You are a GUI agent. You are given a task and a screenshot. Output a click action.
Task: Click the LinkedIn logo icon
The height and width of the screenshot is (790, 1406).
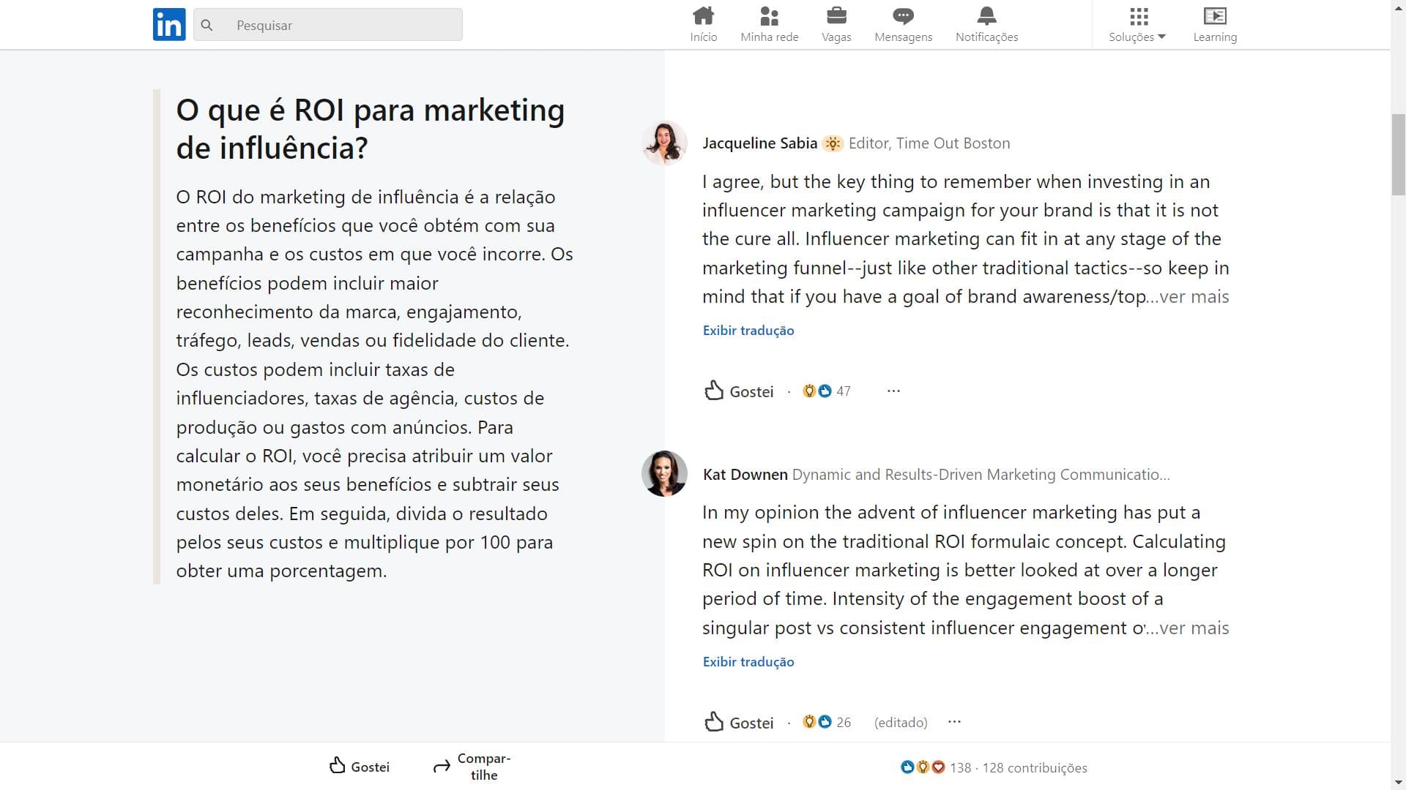click(x=168, y=25)
